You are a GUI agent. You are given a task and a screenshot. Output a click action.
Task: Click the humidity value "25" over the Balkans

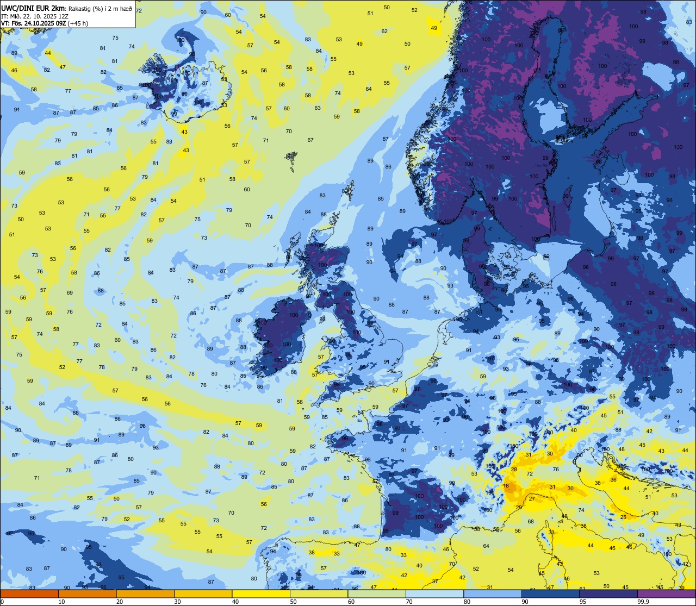623,517
